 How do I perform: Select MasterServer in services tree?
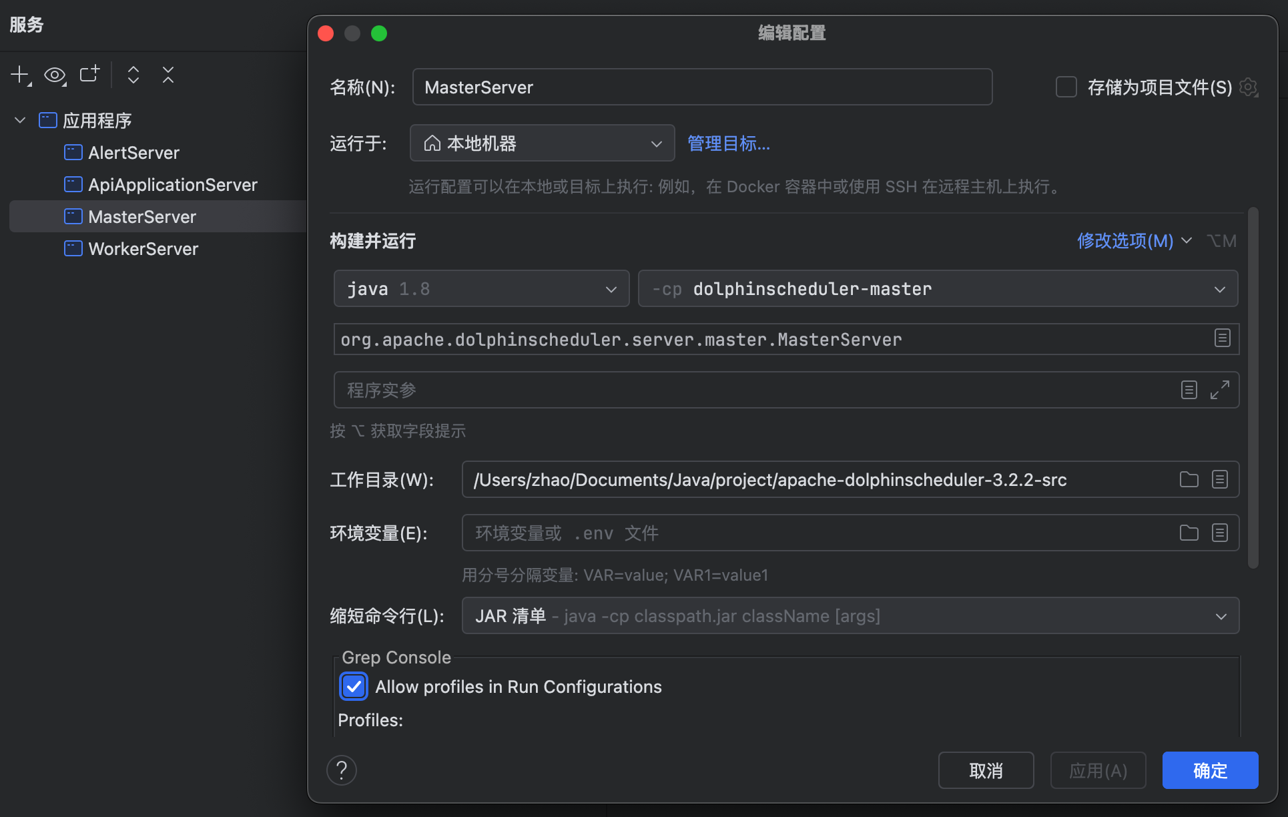(x=141, y=217)
